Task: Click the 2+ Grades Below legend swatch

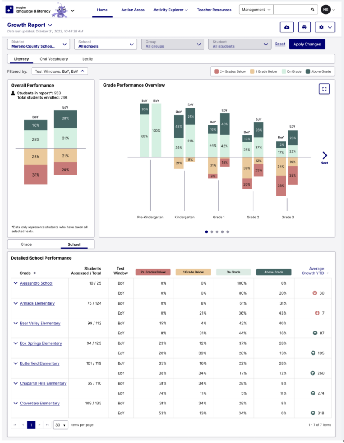Action: [216, 71]
